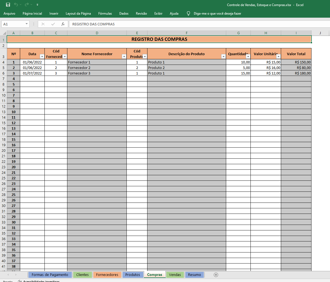Switch to the Fornecedores sheet tab
Viewport: 330px width, 282px height.
107,275
